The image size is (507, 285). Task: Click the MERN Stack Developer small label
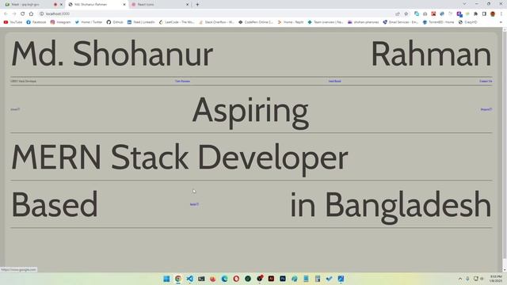23,81
